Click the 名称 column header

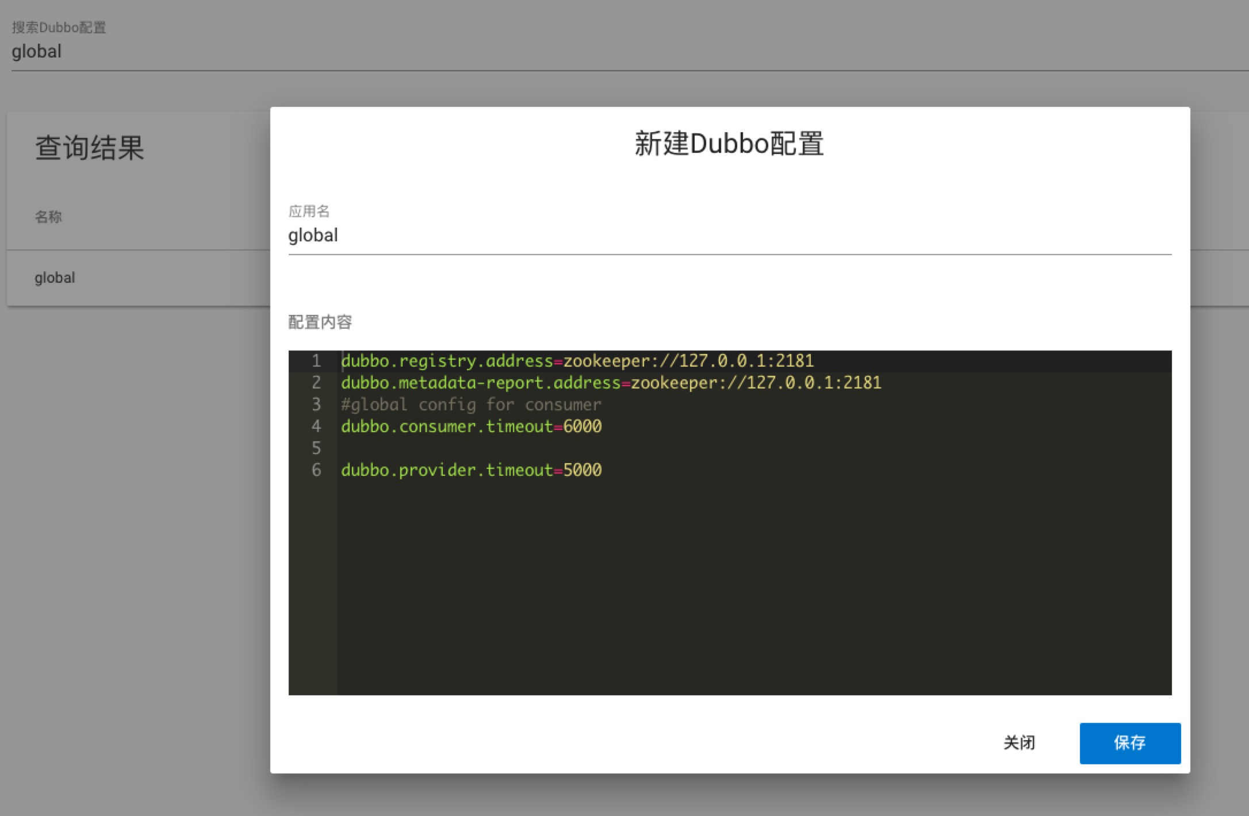(x=48, y=217)
